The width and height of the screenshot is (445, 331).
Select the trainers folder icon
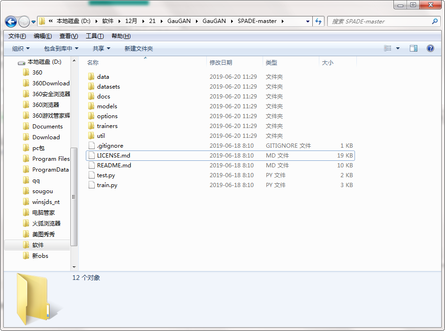(91, 126)
